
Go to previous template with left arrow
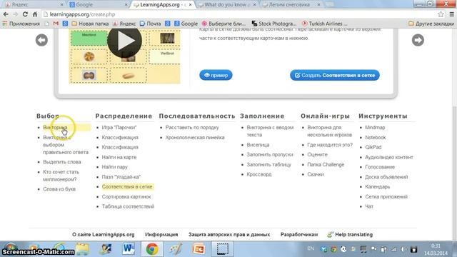tap(41, 40)
